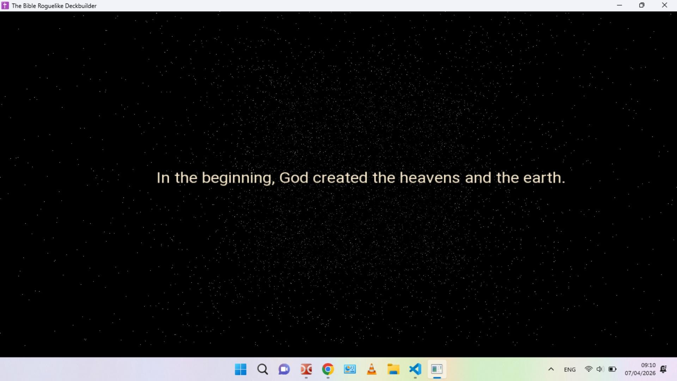Viewport: 677px width, 381px height.
Task: Open the Chat app from the taskbar
Action: coord(284,369)
